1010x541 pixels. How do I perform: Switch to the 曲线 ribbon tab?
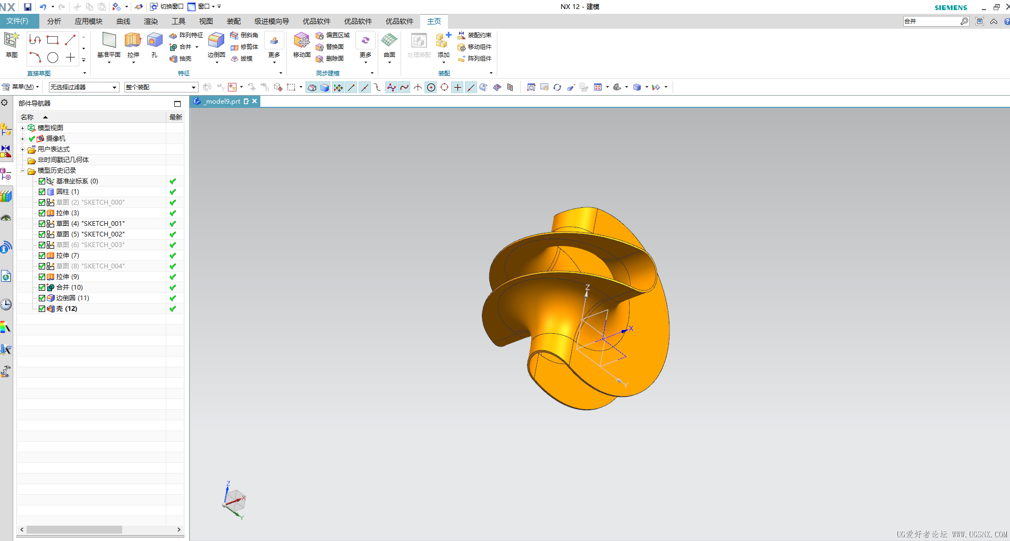[123, 21]
